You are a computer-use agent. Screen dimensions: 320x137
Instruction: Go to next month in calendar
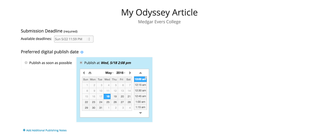(130, 73)
